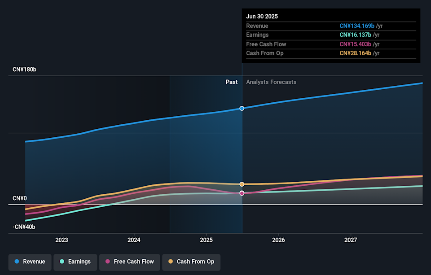Select the 2027 x-axis label
This screenshot has height=275, width=431.
[x=351, y=240]
